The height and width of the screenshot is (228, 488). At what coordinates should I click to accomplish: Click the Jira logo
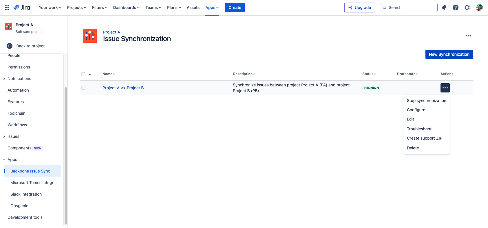pos(22,8)
